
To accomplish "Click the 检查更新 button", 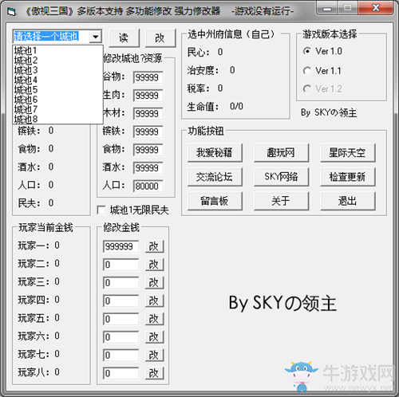I will pos(348,177).
